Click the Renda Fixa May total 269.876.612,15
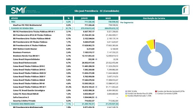Screen dimensions: 195x108 pyautogui.click(x=112, y=28)
